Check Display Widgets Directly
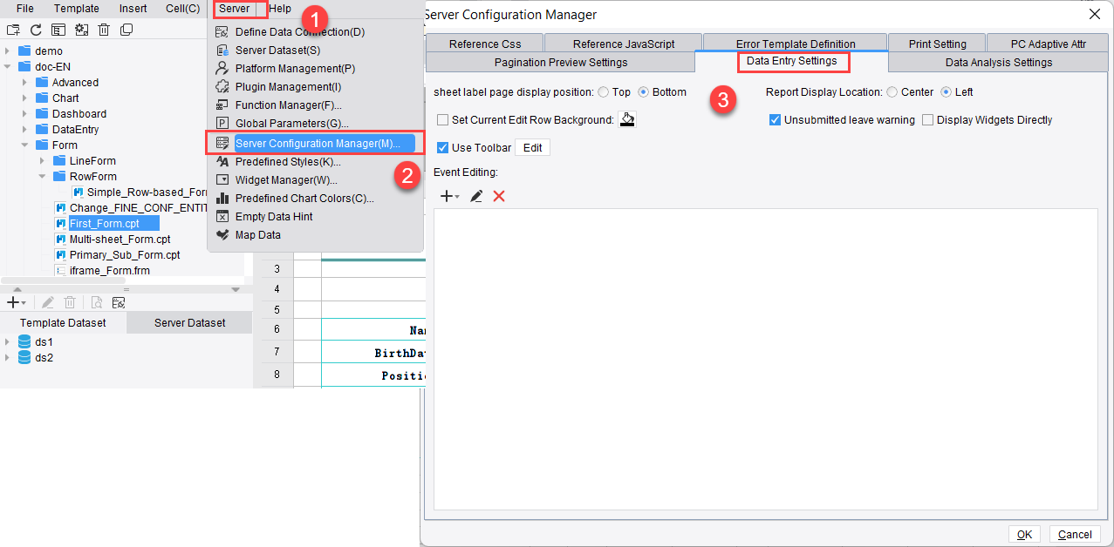This screenshot has width=1114, height=547. tap(928, 120)
